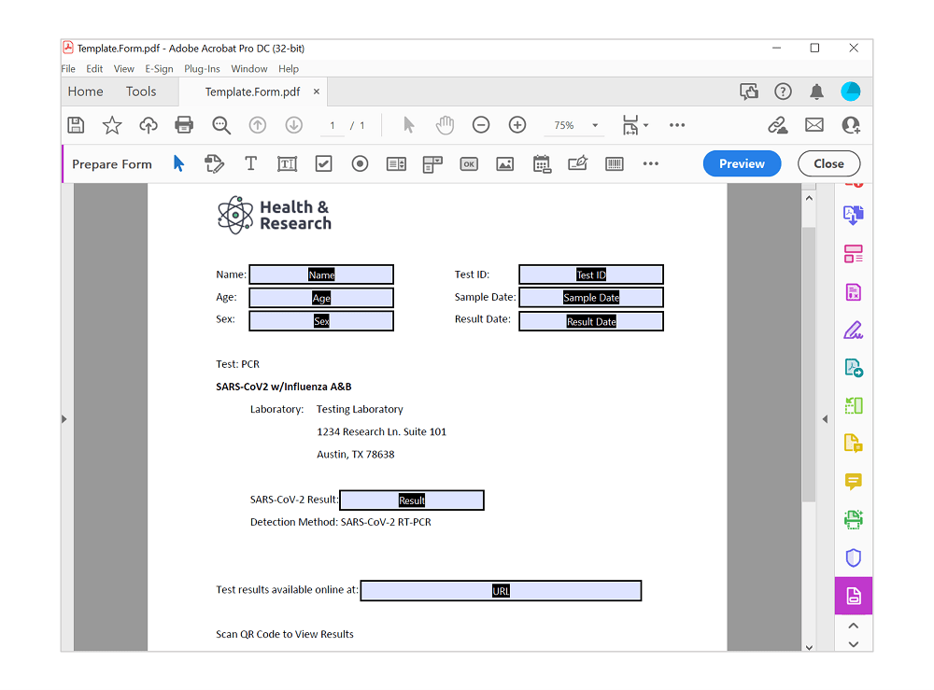The width and height of the screenshot is (934, 690).
Task: Expand the form tools ellipsis menu
Action: pos(651,163)
